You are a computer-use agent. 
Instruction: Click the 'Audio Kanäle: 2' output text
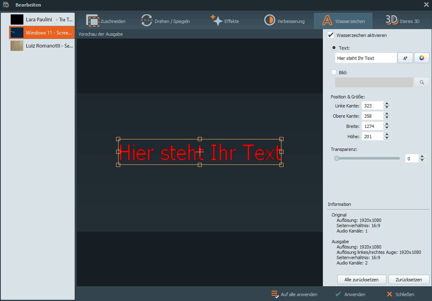pyautogui.click(x=352, y=263)
